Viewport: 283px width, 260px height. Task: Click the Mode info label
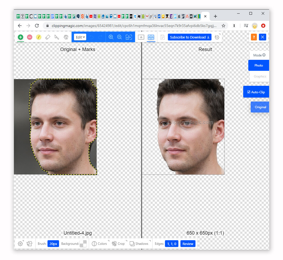259,55
